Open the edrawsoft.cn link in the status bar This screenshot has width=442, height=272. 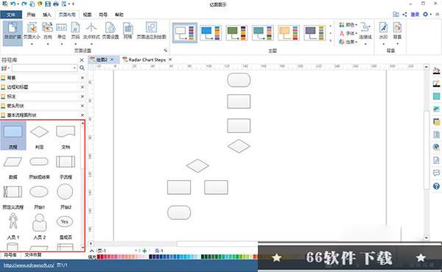tap(29, 265)
